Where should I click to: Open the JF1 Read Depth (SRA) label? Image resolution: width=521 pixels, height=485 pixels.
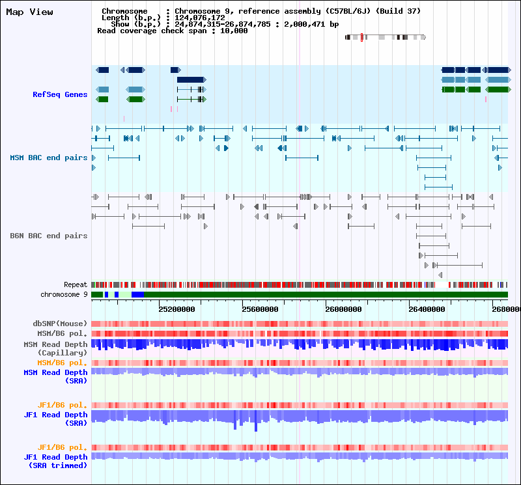[55, 419]
